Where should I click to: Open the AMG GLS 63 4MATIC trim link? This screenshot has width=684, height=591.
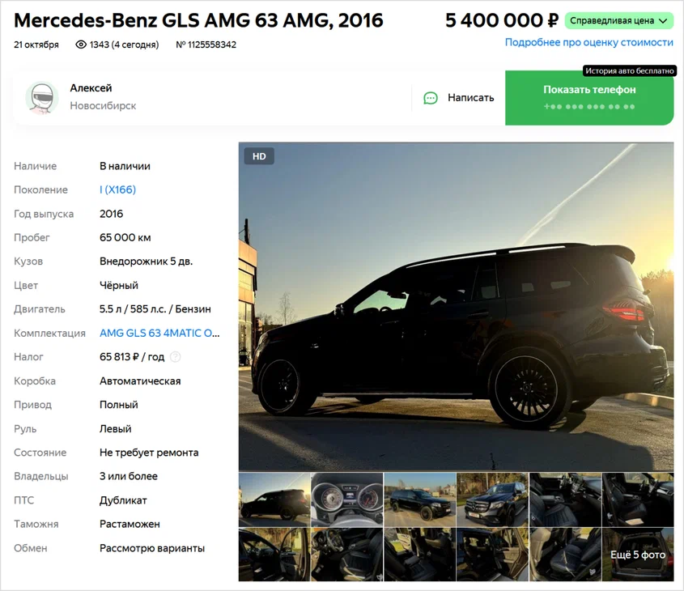(159, 334)
